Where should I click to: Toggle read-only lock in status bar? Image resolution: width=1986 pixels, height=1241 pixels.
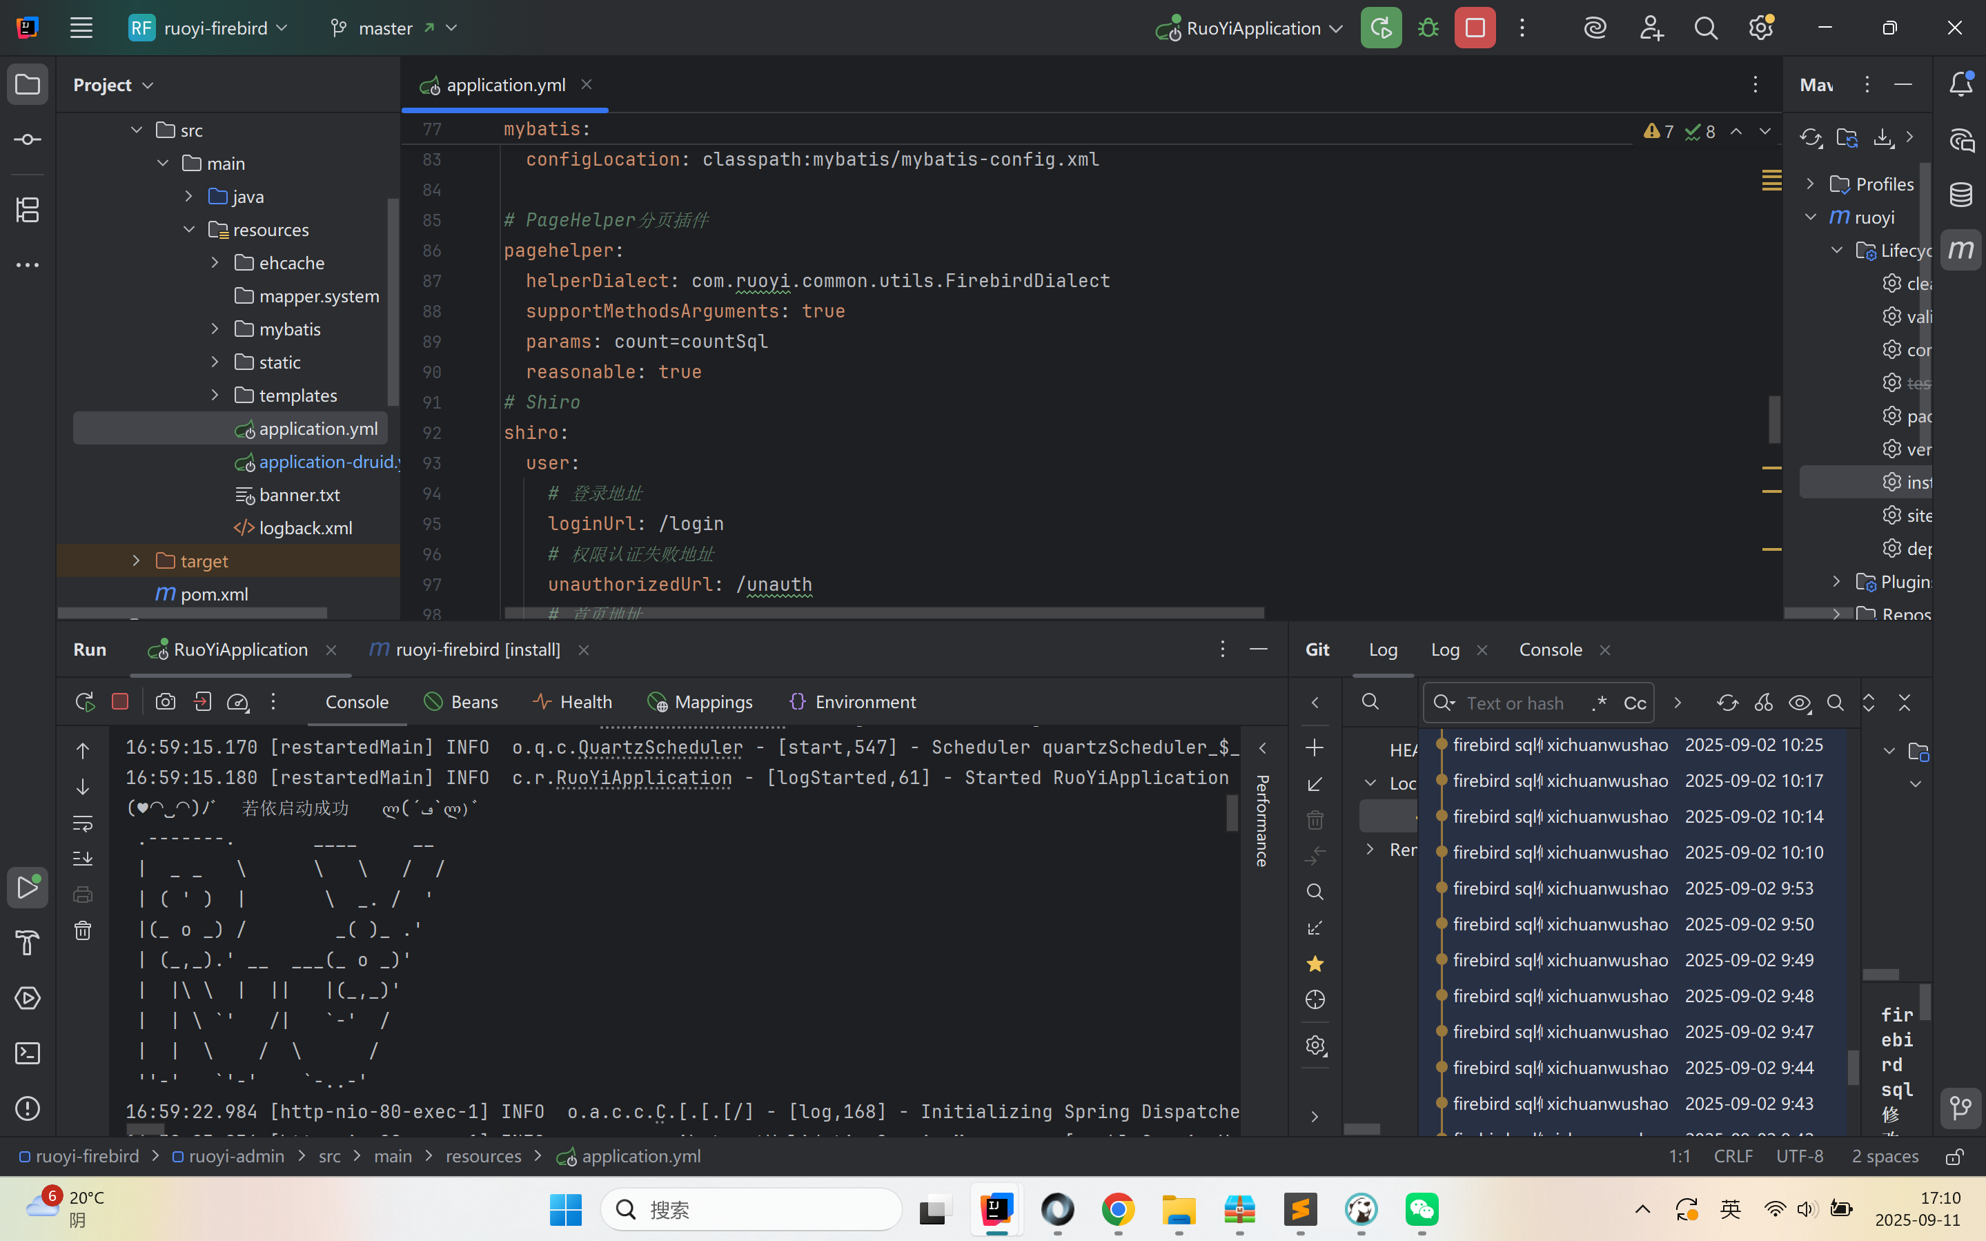click(x=1955, y=1157)
